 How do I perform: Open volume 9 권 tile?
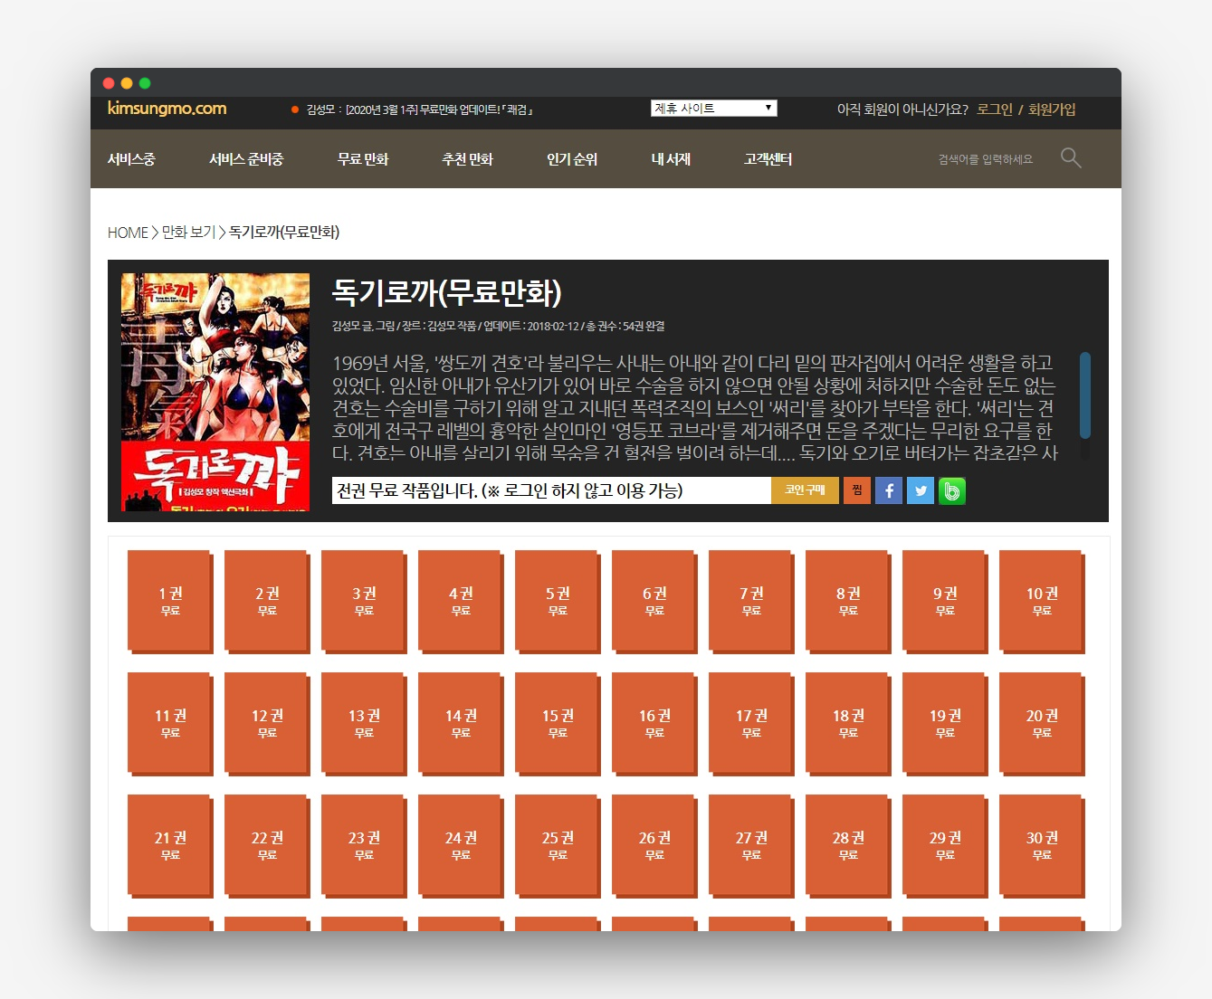[945, 601]
